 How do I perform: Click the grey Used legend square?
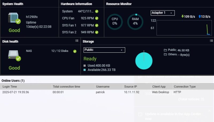(x=85, y=66)
